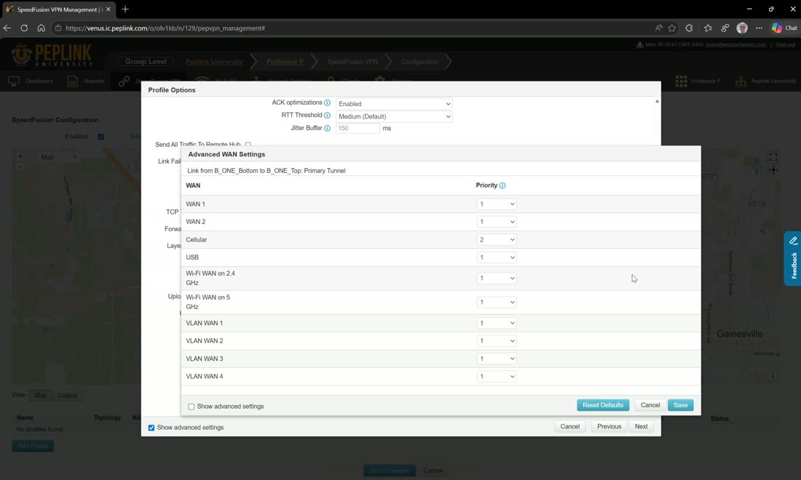Screen dimensions: 801x480
Task: Open the RTT Threshold dropdown
Action: (394, 116)
